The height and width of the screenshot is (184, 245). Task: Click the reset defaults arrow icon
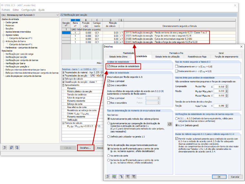[x=121, y=177]
